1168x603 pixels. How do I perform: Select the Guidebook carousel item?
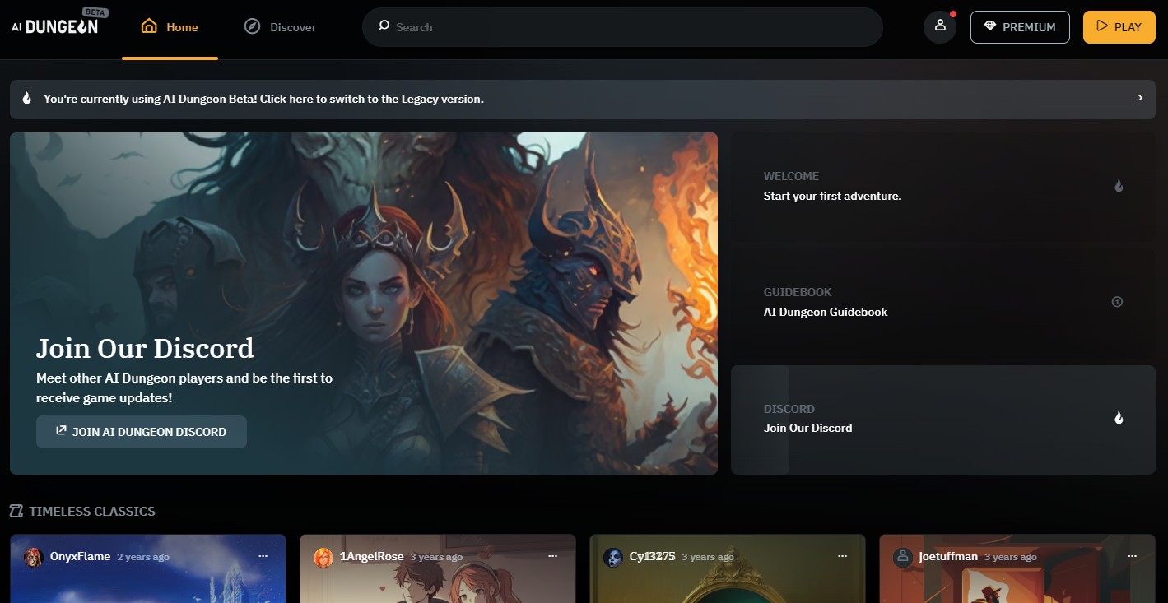[943, 303]
